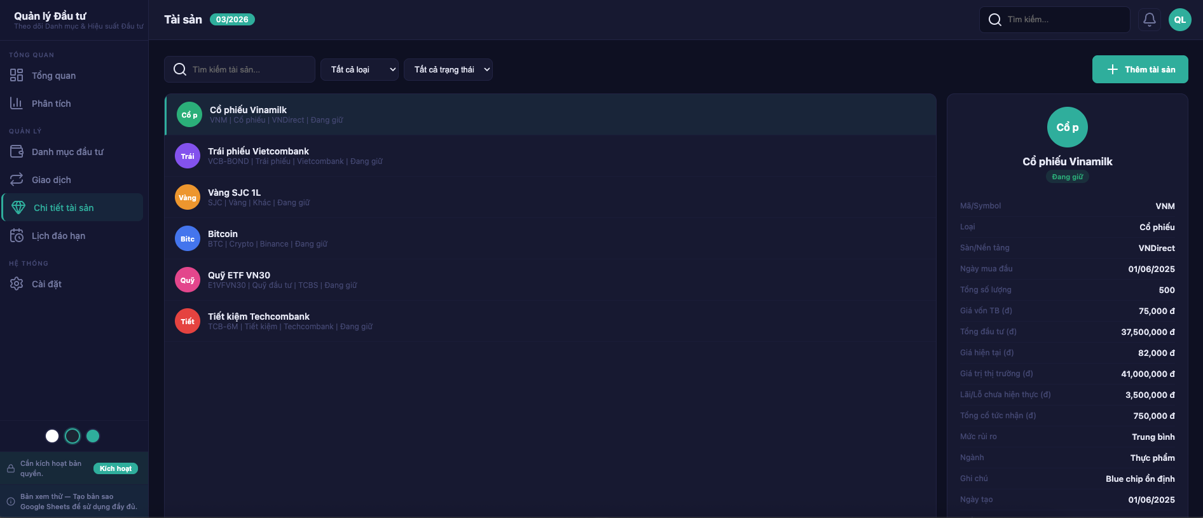Click the notification bell icon
The width and height of the screenshot is (1203, 518).
pos(1150,20)
